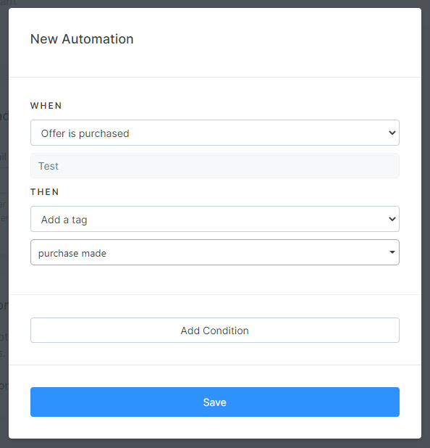Save the new automation

215,402
